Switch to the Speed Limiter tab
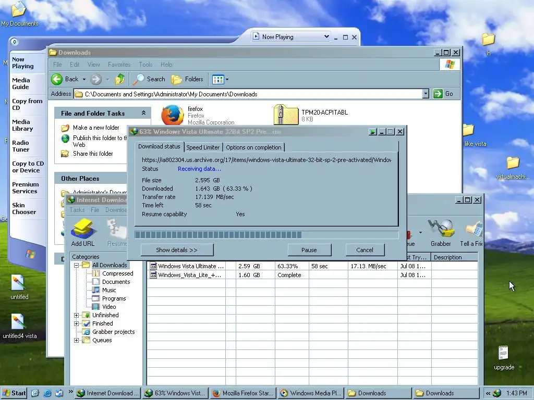 tap(203, 147)
